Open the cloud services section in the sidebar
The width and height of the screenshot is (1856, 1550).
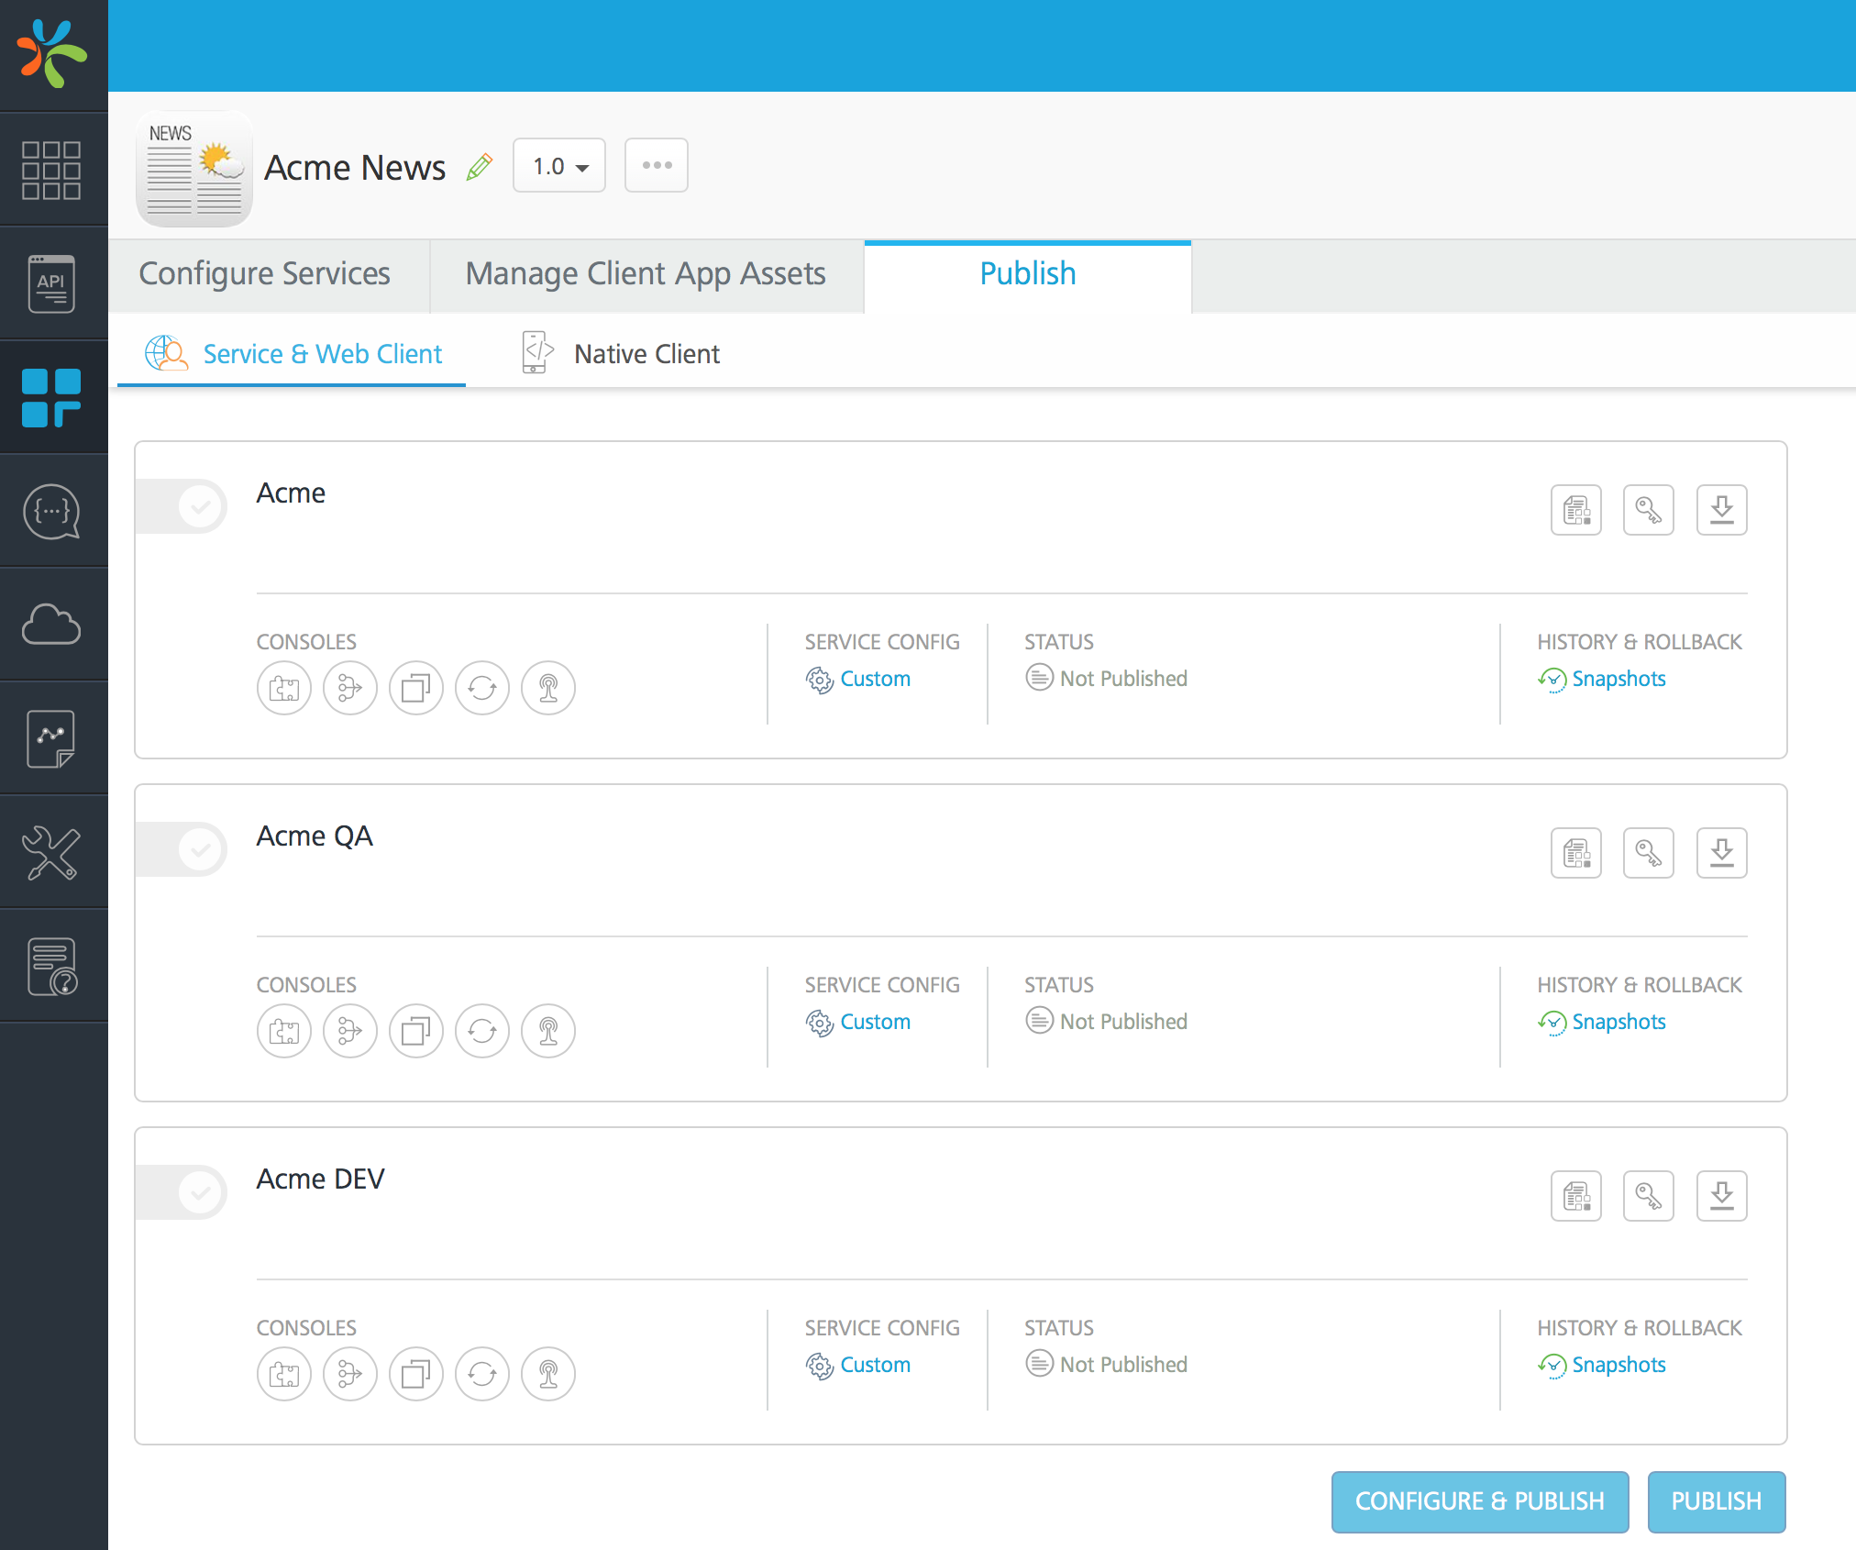tap(52, 625)
